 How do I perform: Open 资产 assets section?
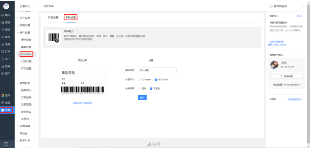(6, 74)
